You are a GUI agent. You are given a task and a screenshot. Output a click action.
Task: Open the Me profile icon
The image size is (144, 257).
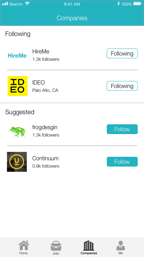pyautogui.click(x=121, y=245)
